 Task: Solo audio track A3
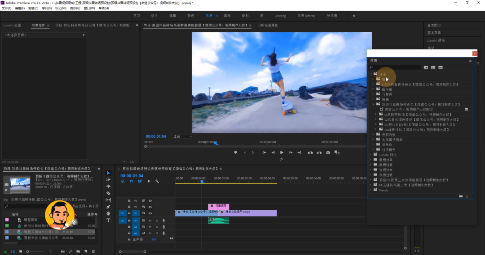[x=157, y=233]
